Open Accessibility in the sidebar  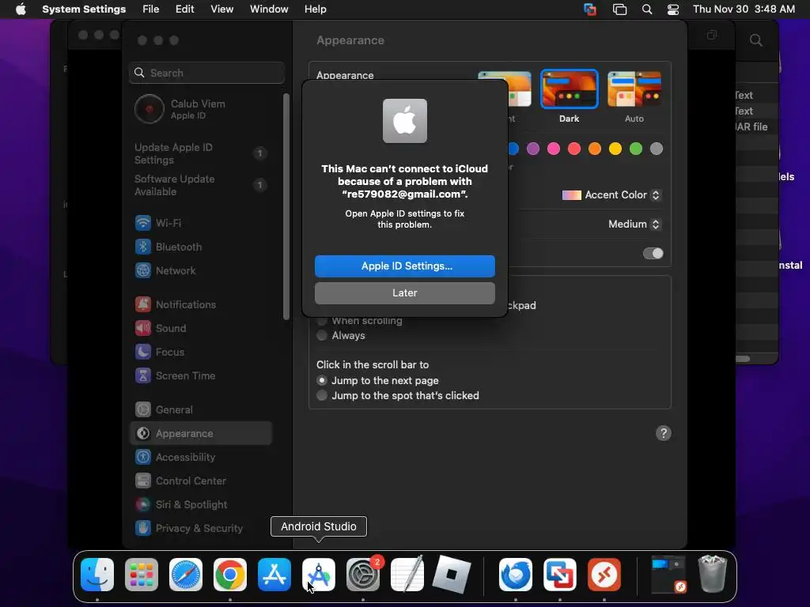click(201, 458)
